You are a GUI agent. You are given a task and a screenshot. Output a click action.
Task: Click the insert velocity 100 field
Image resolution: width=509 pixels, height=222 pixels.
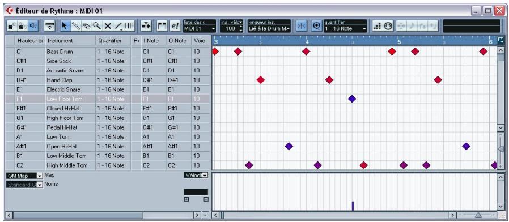pos(230,28)
